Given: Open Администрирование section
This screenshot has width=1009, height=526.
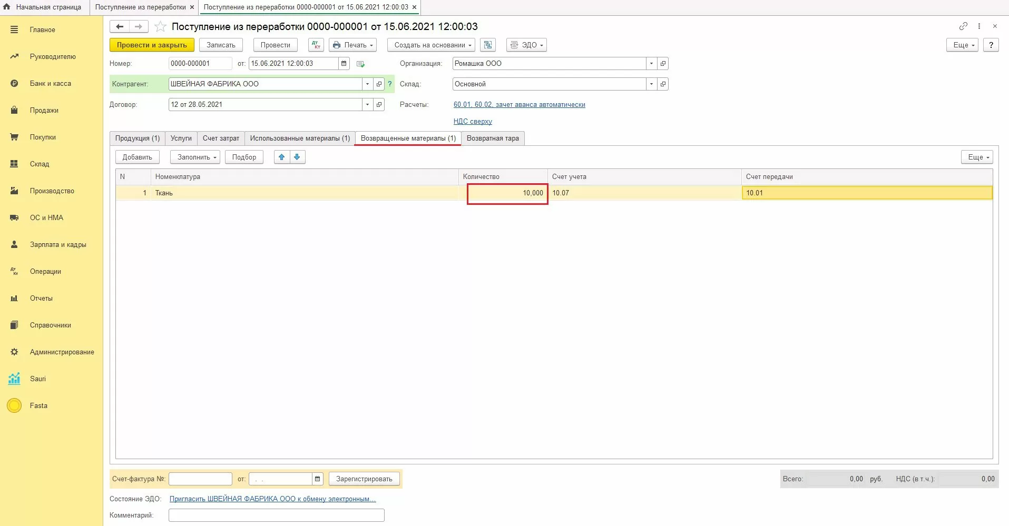Looking at the screenshot, I should [x=62, y=352].
